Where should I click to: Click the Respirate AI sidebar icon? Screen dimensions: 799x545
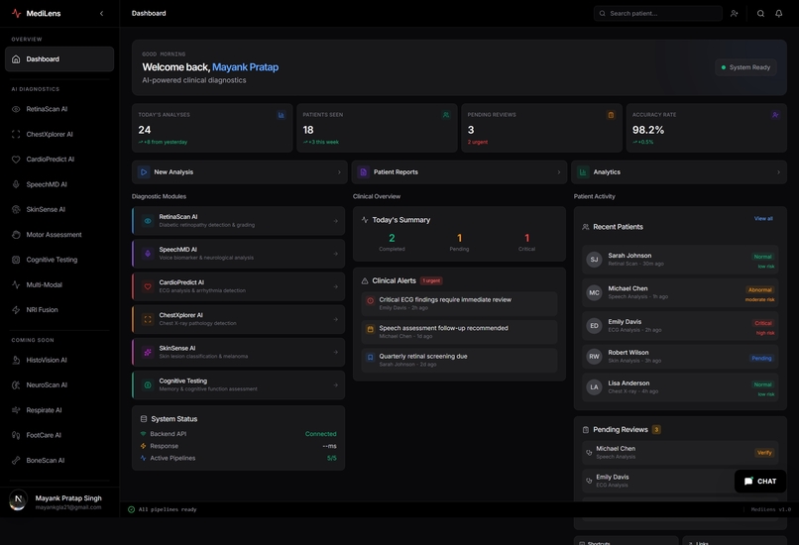click(x=16, y=410)
